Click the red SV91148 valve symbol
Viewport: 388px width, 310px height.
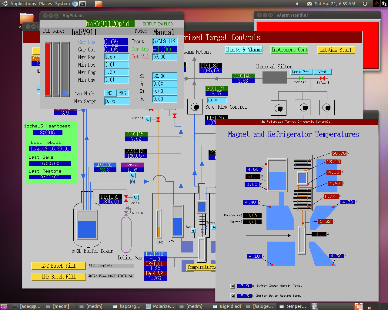pyautogui.click(x=322, y=78)
